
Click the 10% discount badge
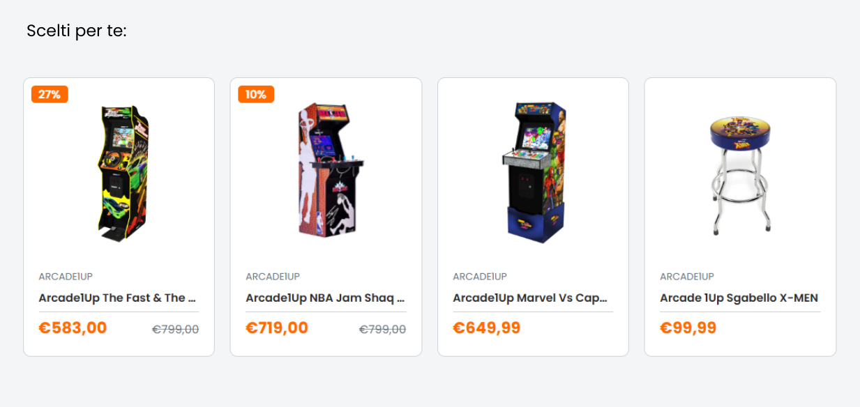click(x=256, y=94)
